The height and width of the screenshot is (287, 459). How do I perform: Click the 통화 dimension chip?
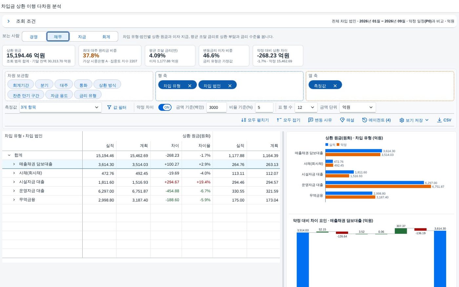click(83, 85)
